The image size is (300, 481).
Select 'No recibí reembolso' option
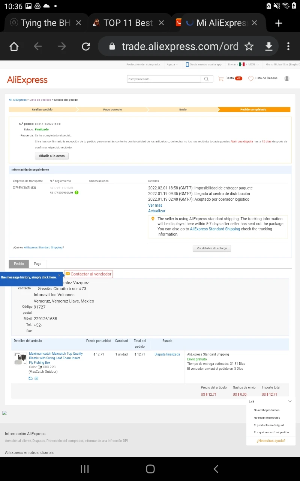pos(267,417)
